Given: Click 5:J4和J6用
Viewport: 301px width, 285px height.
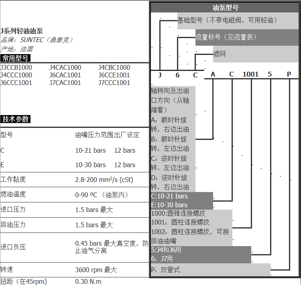Looking at the screenshot, I should [166, 250].
